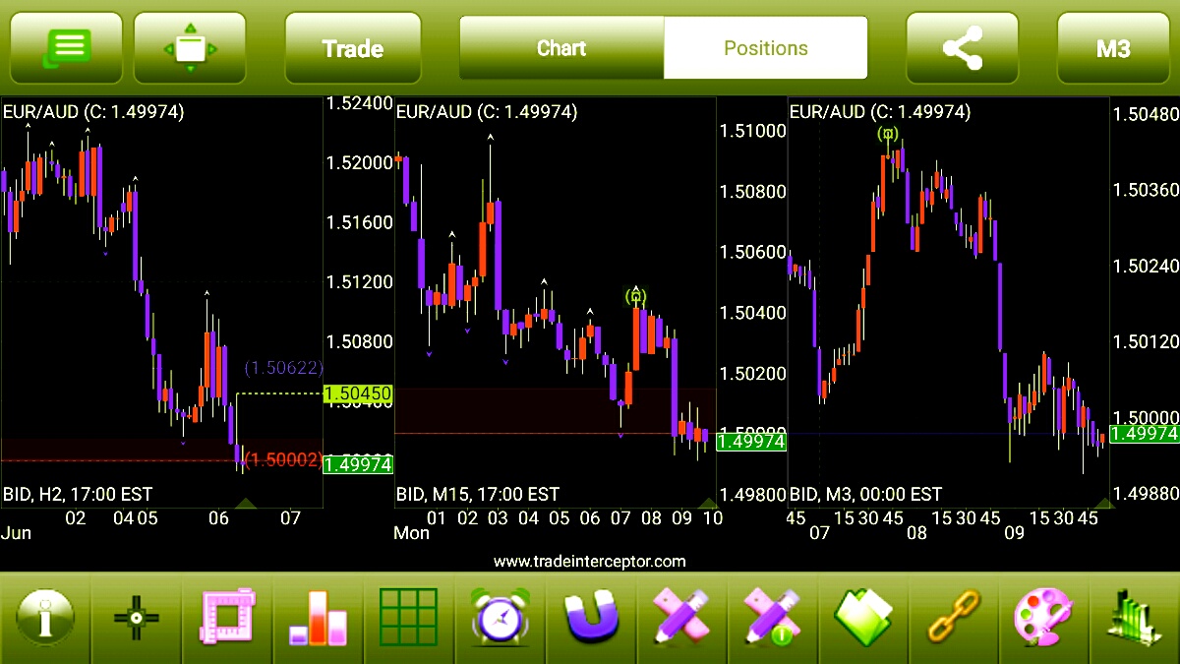Open the green indicators chart icon
1180x664 pixels.
[1133, 618]
